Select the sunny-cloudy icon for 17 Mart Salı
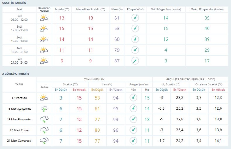The height and width of the screenshot is (149, 231). (44, 98)
